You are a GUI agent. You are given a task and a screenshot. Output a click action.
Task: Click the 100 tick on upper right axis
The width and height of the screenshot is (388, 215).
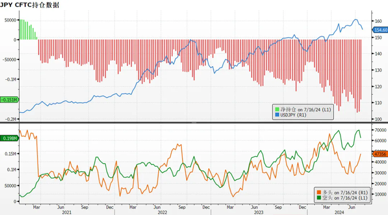pos(378,119)
